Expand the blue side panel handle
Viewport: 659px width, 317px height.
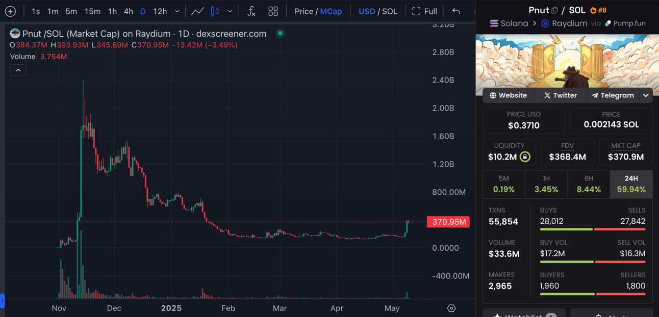[x=2, y=301]
